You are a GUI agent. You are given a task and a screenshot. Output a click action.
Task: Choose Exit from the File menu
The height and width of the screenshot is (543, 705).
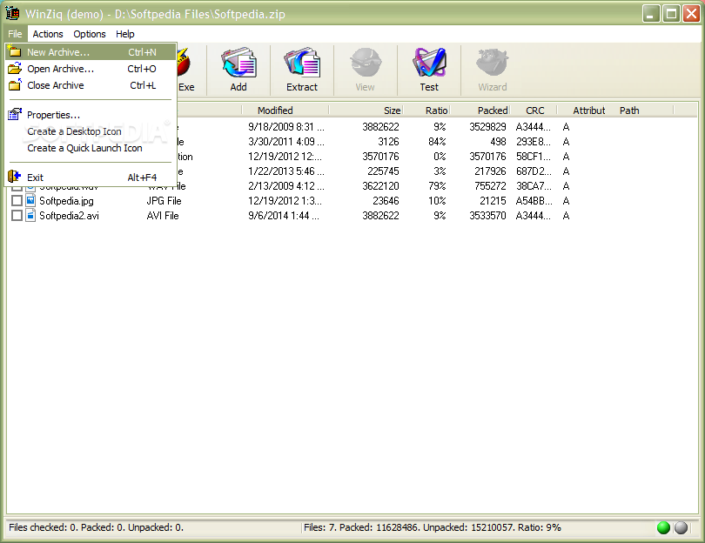click(x=91, y=178)
